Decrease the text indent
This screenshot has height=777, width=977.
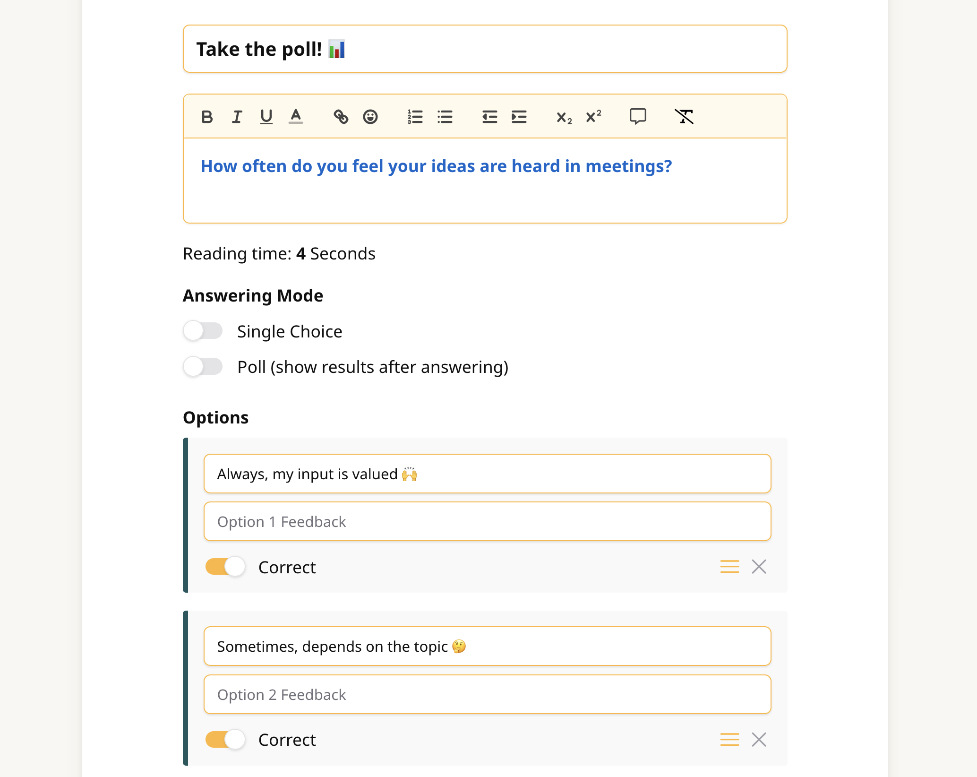489,117
